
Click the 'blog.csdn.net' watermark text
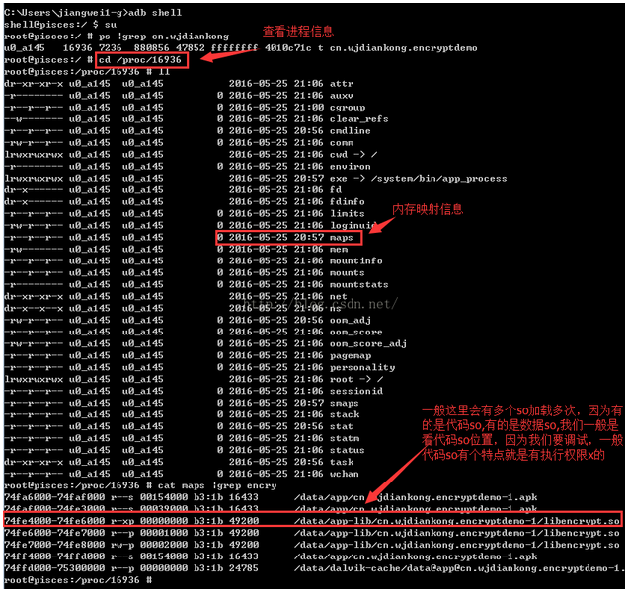click(320, 304)
